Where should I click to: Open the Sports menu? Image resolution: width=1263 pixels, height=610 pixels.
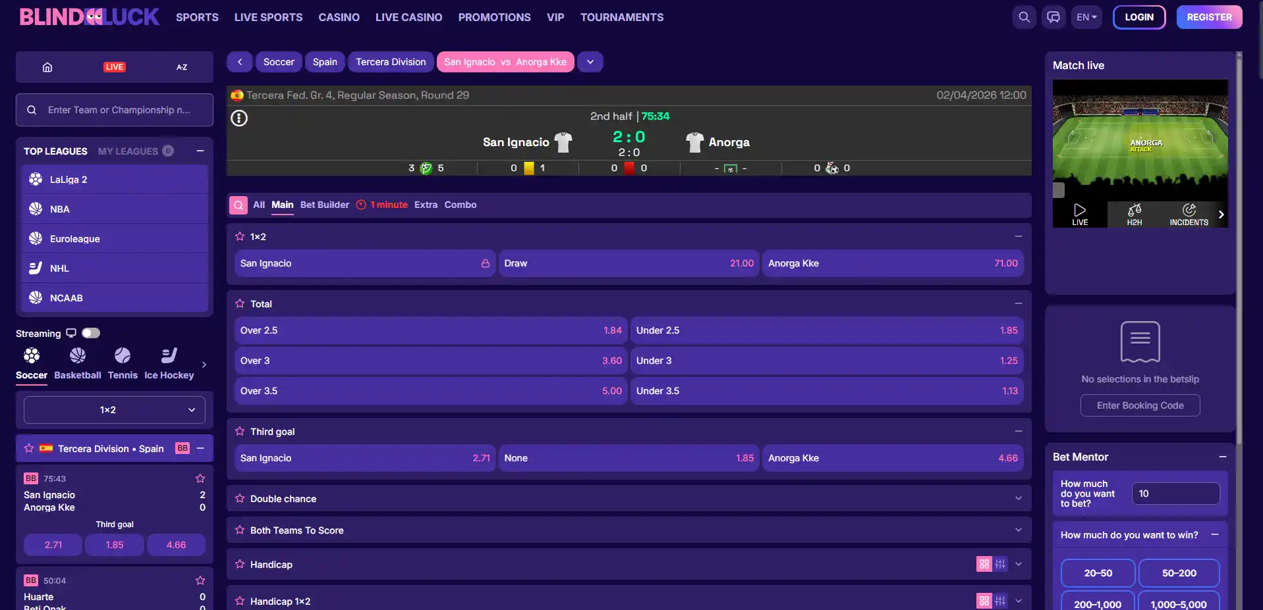(x=197, y=17)
